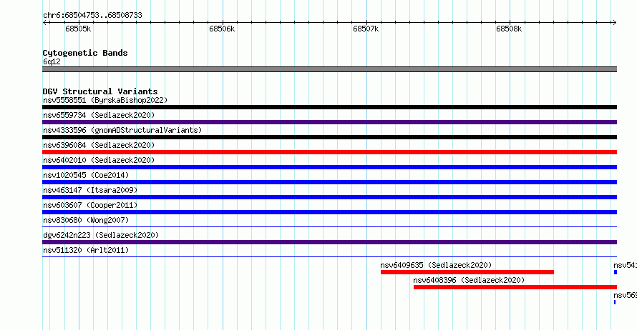This screenshot has height=330, width=637.
Task: Click the gray 6q12 cytogenetic band bar
Action: coord(329,69)
